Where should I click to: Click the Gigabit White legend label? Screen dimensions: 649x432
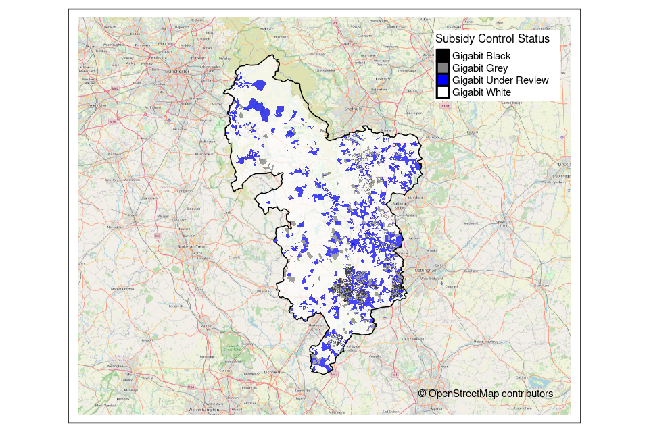[x=481, y=92]
